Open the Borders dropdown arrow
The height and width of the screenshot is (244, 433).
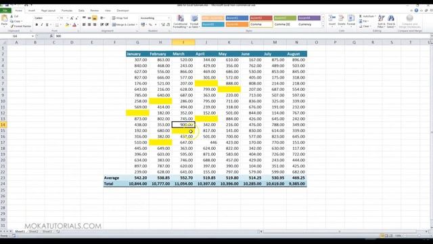click(x=61, y=24)
